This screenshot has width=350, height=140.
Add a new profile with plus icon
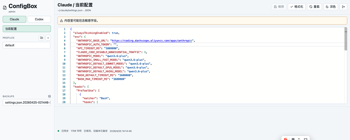pos(48,38)
